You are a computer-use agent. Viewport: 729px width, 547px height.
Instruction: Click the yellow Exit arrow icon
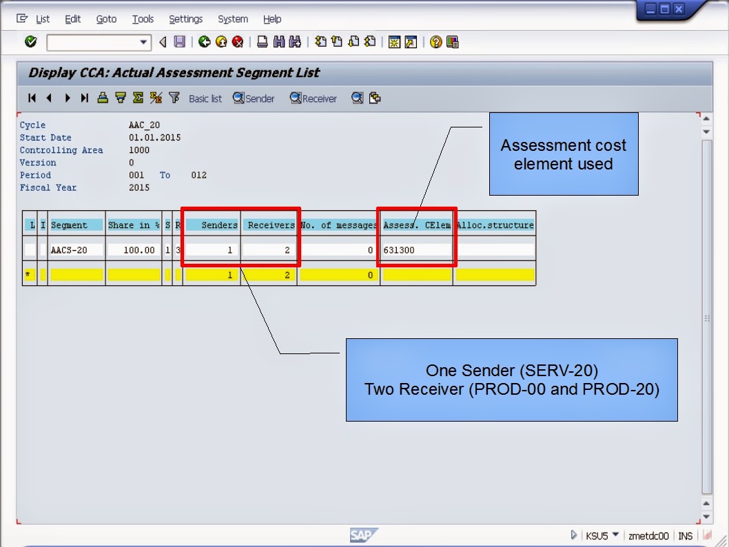click(x=221, y=42)
